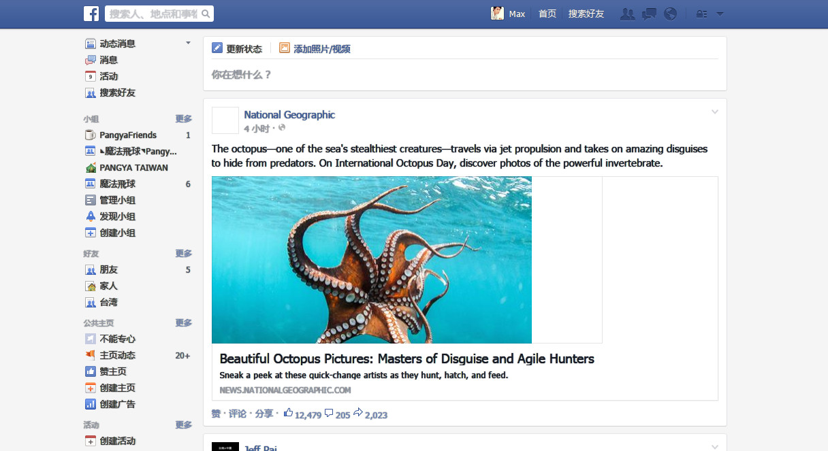Open the search magnifier in search bar

[207, 14]
